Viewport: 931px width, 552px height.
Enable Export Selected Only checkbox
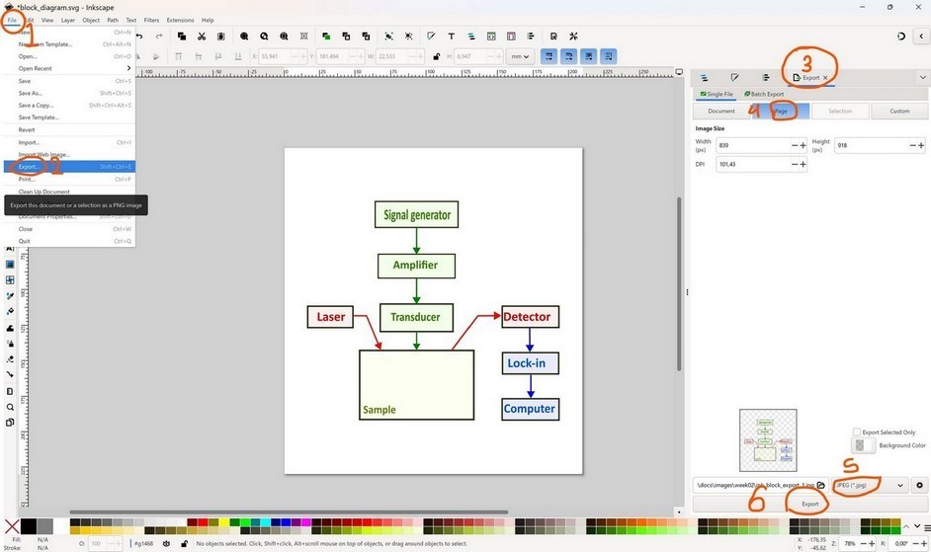click(x=857, y=433)
